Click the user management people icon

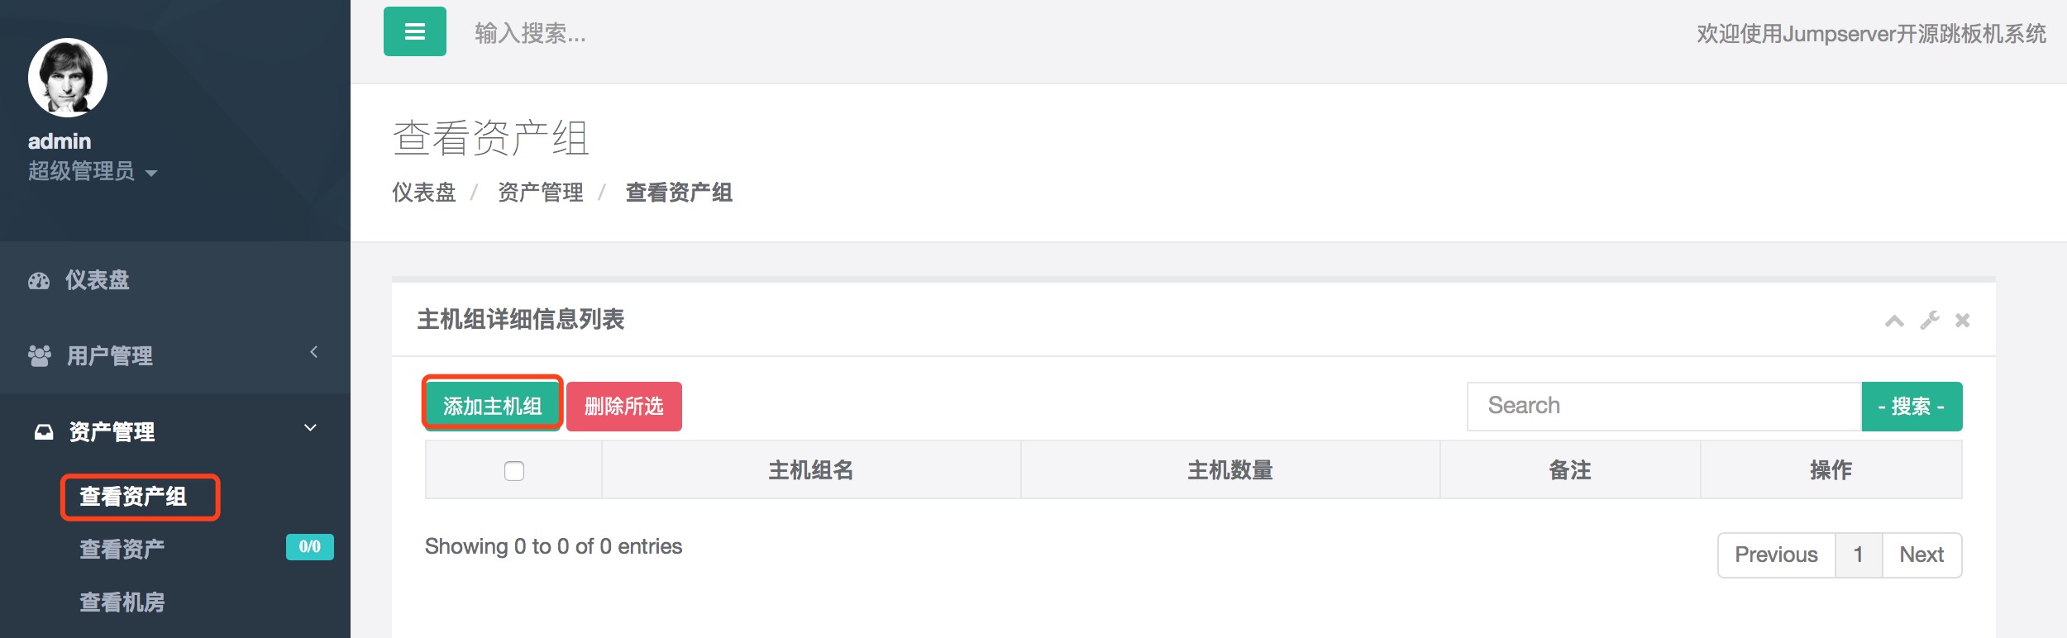(39, 356)
